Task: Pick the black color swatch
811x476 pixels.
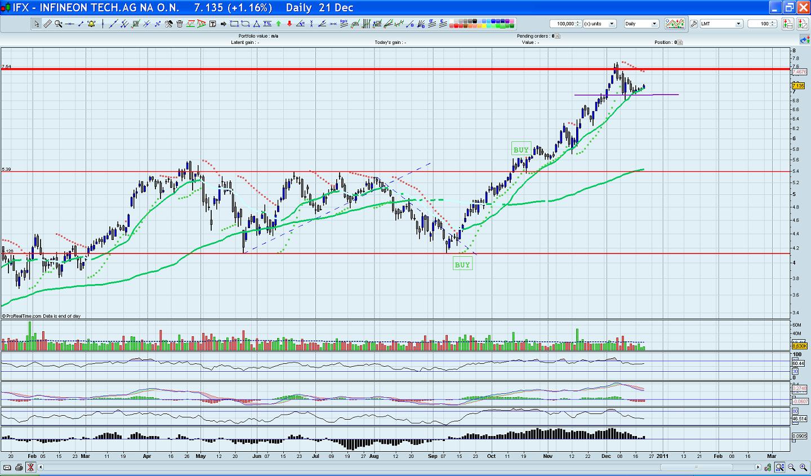Action: click(474, 21)
